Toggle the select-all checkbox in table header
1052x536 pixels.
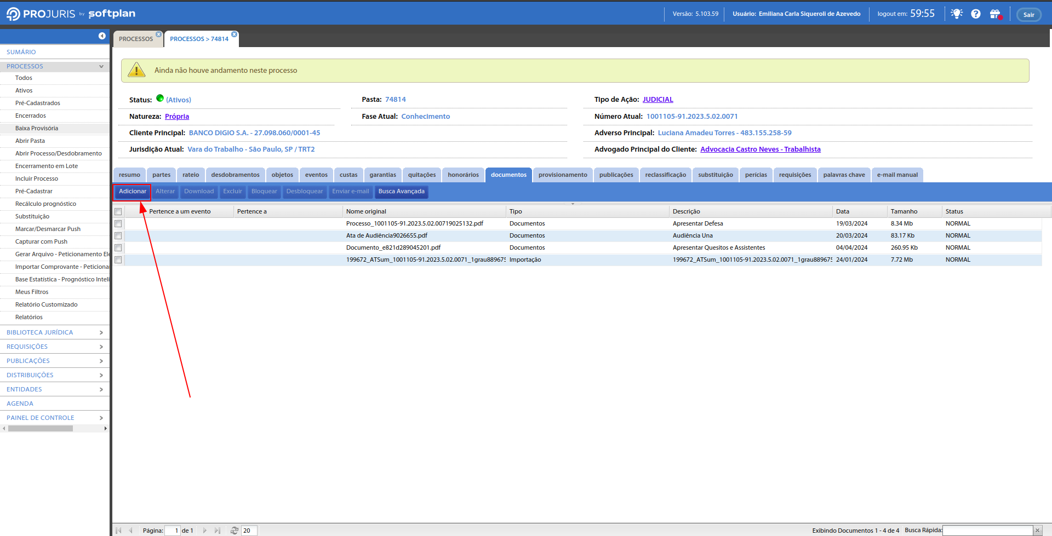tap(118, 212)
